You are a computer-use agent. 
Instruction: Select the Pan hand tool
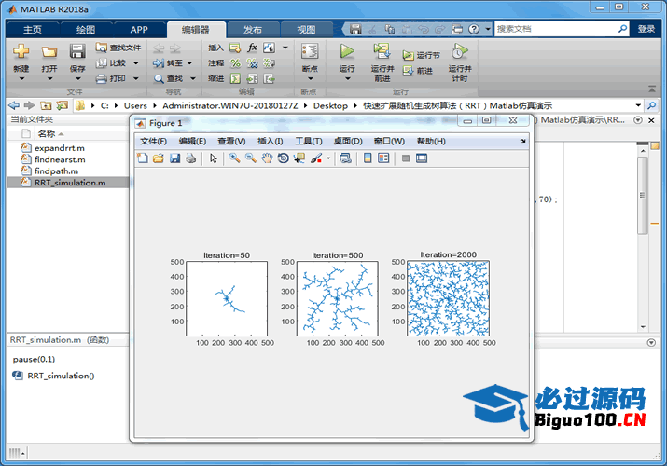click(267, 158)
